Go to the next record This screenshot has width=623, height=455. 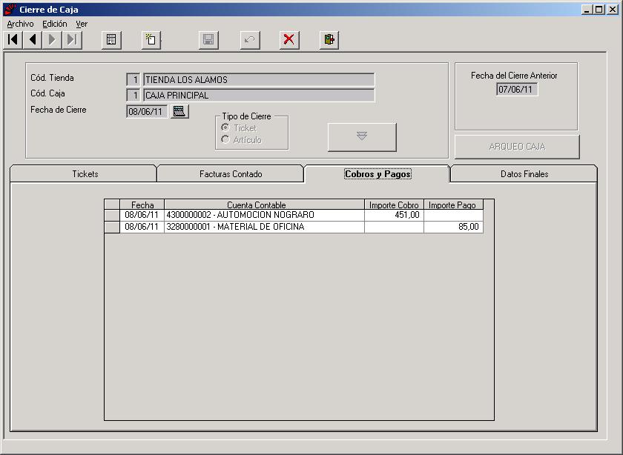[x=52, y=40]
